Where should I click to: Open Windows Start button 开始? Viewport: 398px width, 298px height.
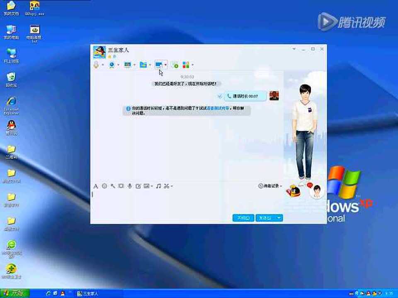(x=15, y=293)
